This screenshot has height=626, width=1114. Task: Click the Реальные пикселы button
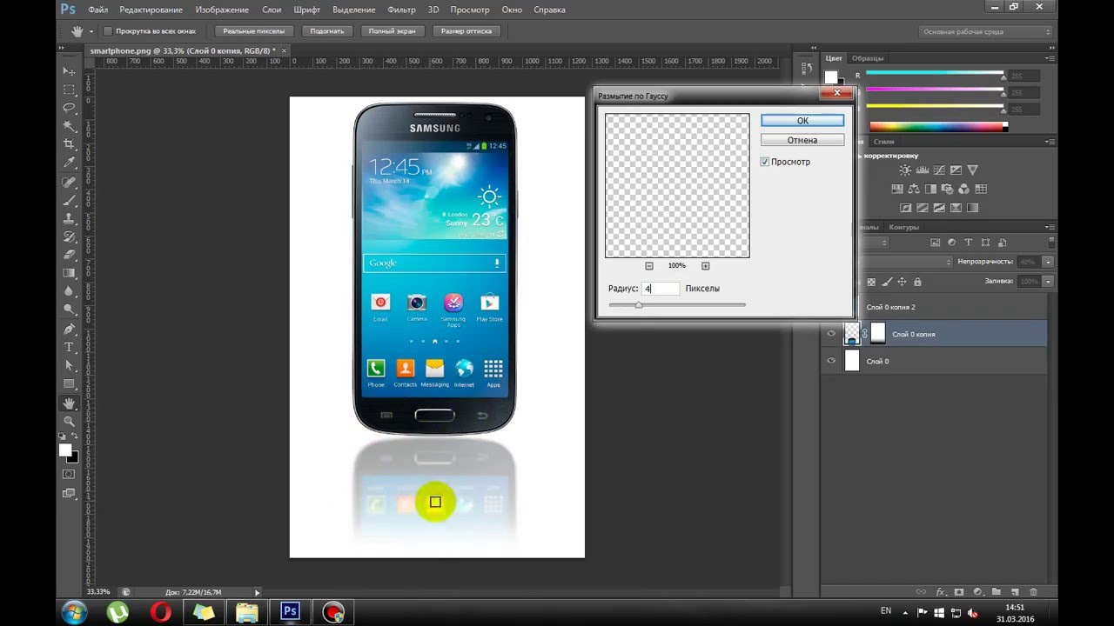(x=253, y=31)
